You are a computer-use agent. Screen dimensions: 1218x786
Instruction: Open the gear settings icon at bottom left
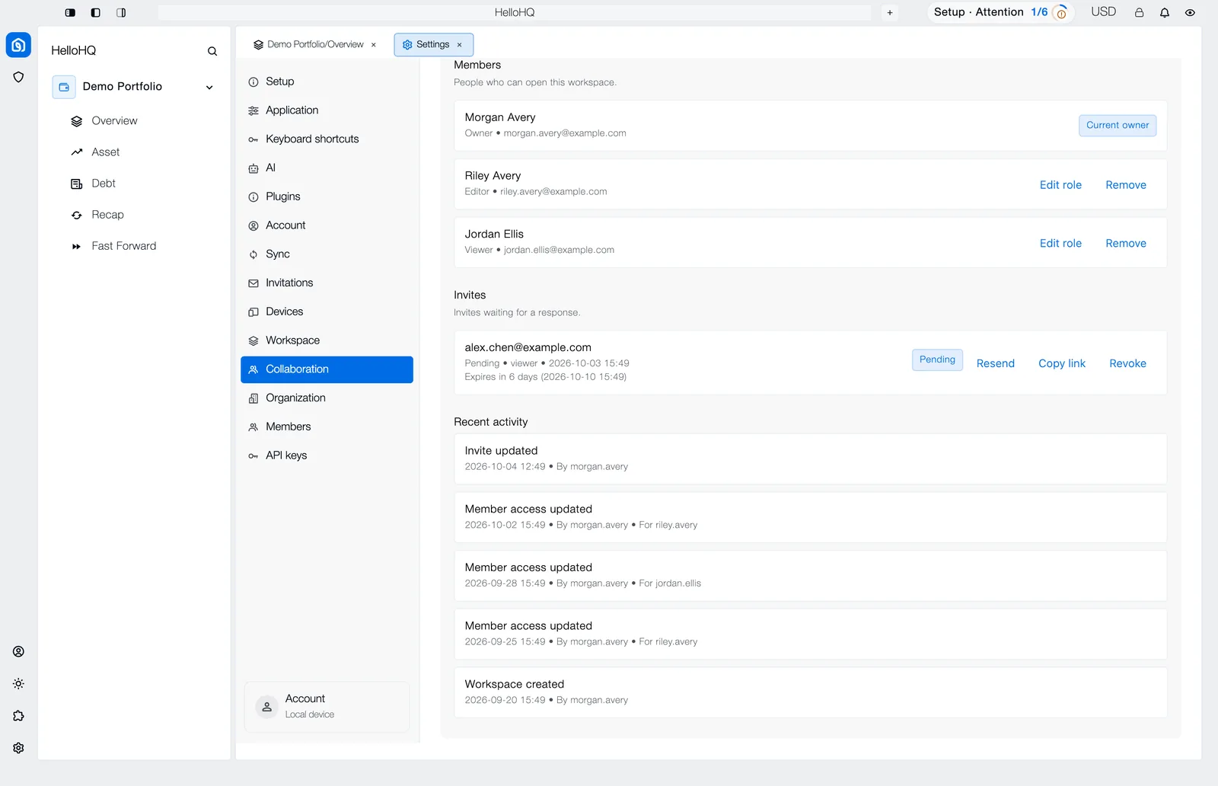18,748
